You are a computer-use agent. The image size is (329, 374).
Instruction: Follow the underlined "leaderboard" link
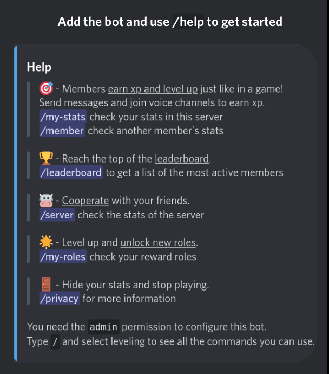tap(182, 159)
